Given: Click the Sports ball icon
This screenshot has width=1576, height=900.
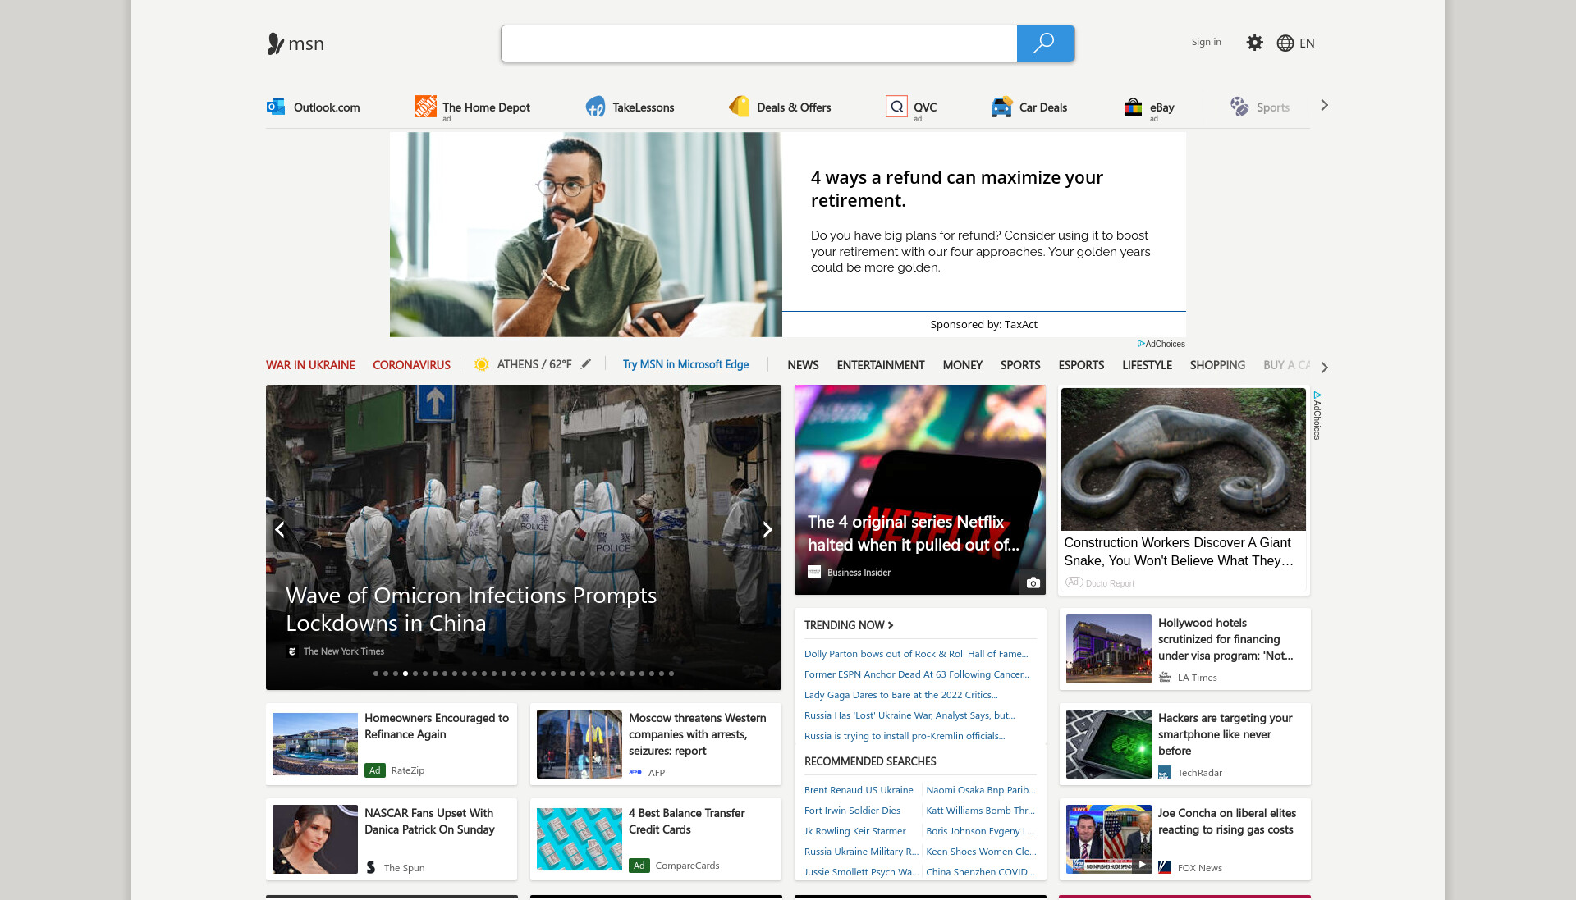Looking at the screenshot, I should [1239, 107].
